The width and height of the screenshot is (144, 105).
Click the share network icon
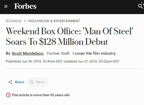(x=10, y=82)
